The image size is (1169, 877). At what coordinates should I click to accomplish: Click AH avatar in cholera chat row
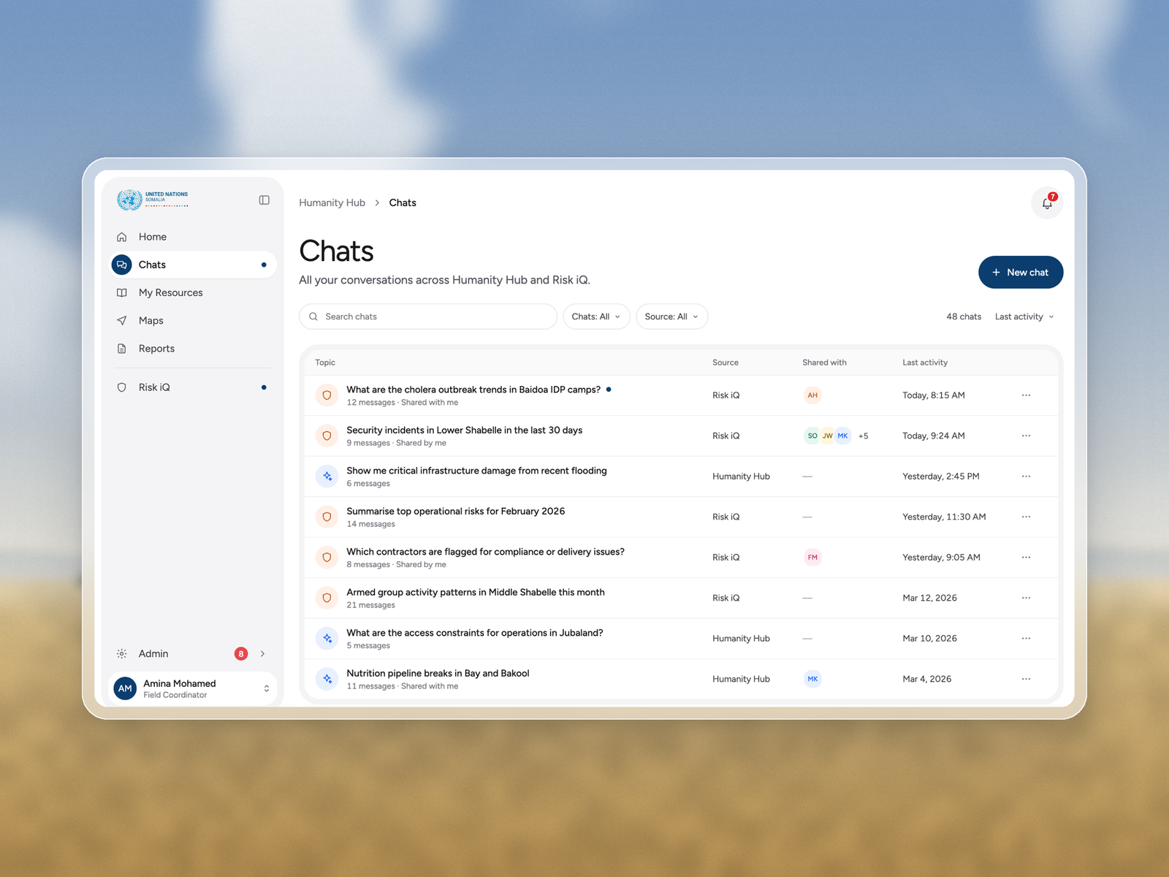click(812, 395)
